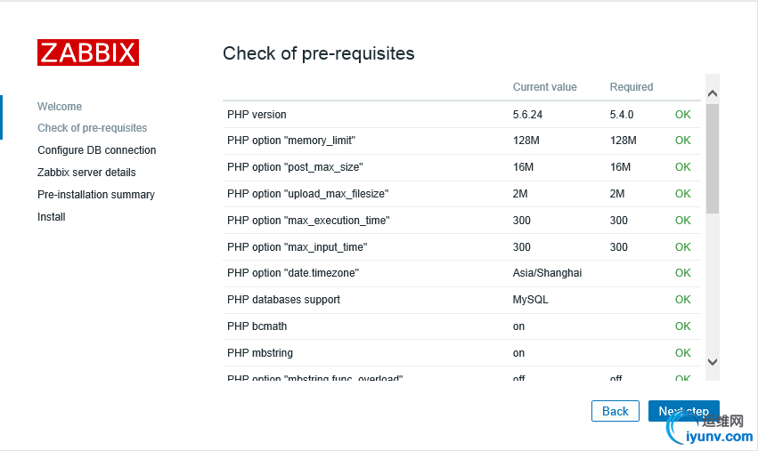Click the Next step button

683,411
